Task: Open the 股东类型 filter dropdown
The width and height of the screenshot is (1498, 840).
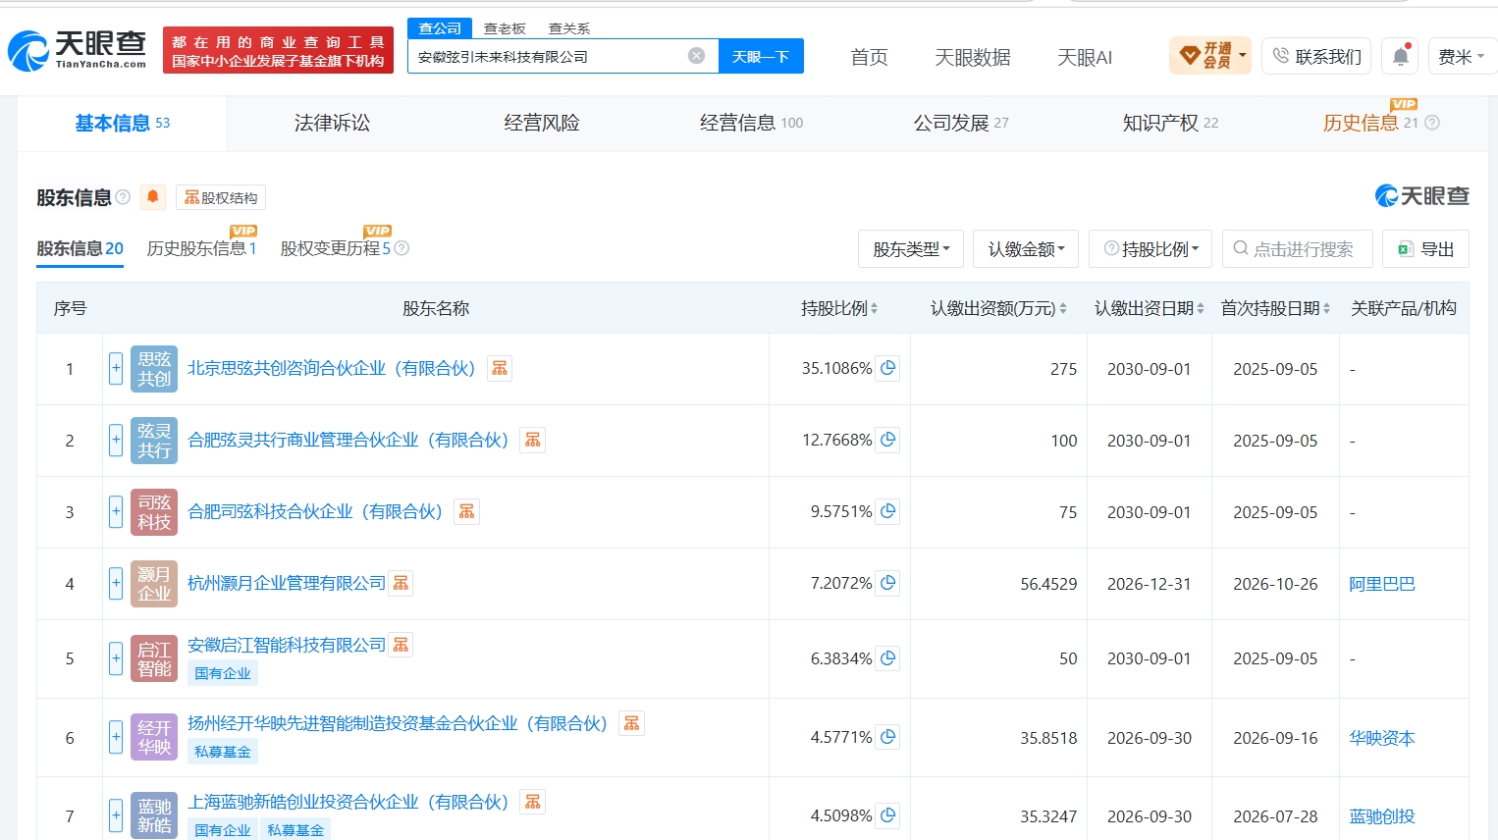Action: tap(911, 249)
